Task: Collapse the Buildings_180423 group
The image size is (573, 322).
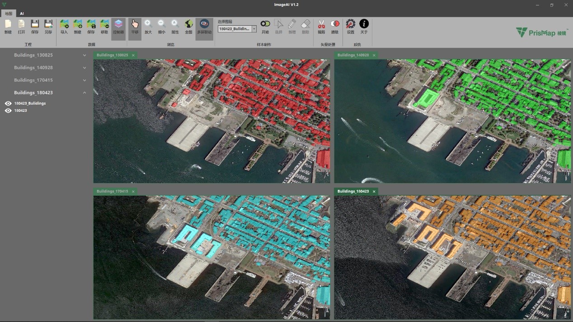Action: (x=85, y=93)
